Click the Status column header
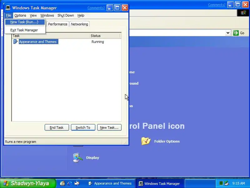The image size is (250, 188). [x=105, y=36]
